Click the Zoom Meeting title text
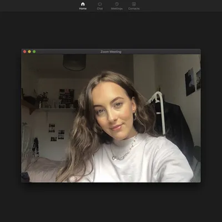222x222 pixels. tap(111, 52)
